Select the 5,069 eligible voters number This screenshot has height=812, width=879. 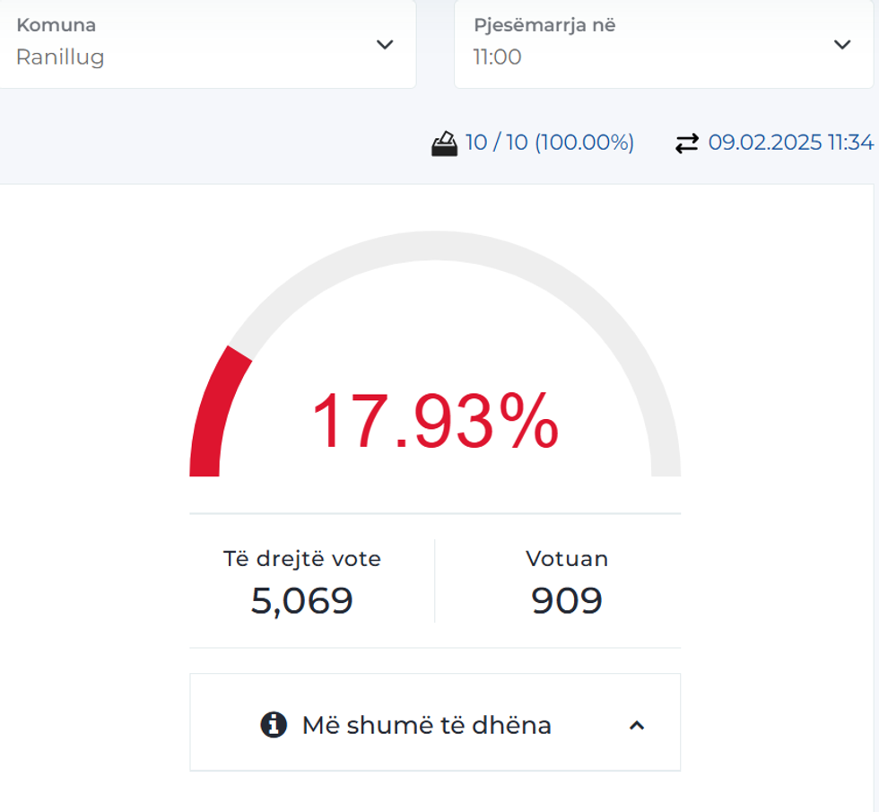click(x=302, y=600)
